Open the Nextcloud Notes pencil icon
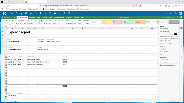Screen dimensions: 184x103 [45, 14]
